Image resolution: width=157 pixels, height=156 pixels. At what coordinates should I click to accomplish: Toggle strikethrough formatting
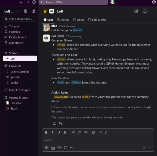pyautogui.click(x=65, y=133)
